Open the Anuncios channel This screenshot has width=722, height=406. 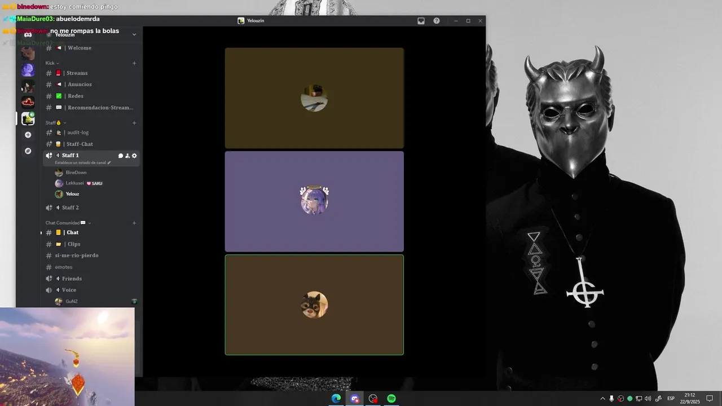pos(91,85)
